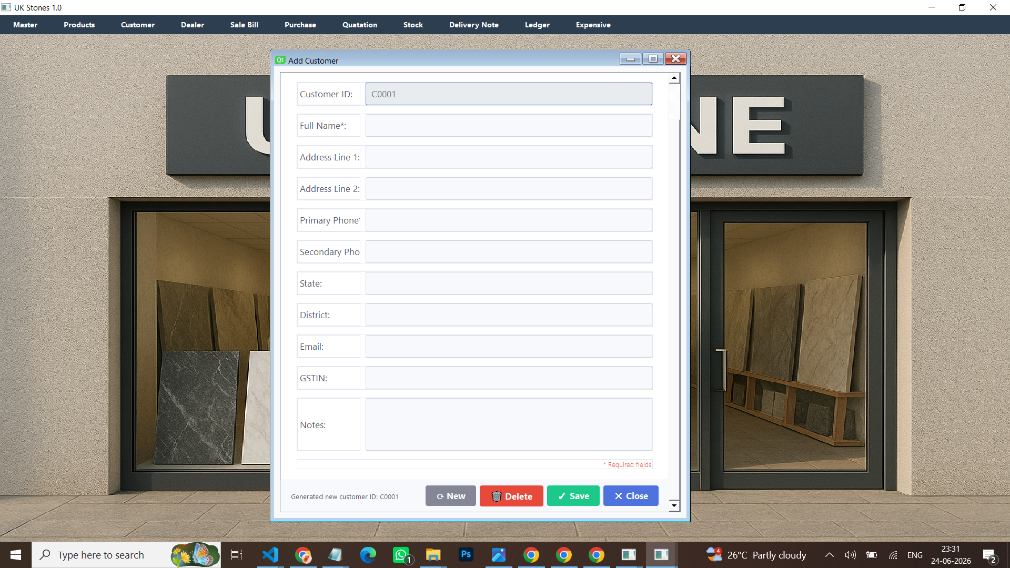Click the State input field

pyautogui.click(x=509, y=283)
